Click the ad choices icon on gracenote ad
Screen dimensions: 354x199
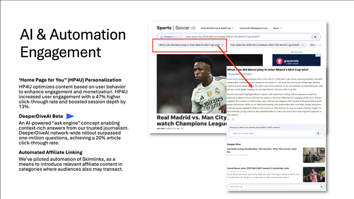(318, 55)
